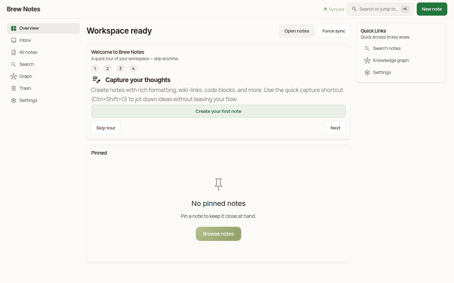454x283 pixels.
Task: Show All notes in the sidebar
Action: tap(43, 52)
